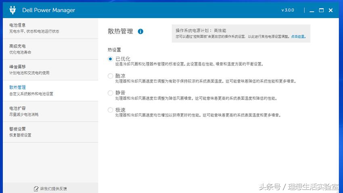The height and width of the screenshot is (193, 343).
Task: Open the info icon next to 散热管理
Action: point(140,31)
